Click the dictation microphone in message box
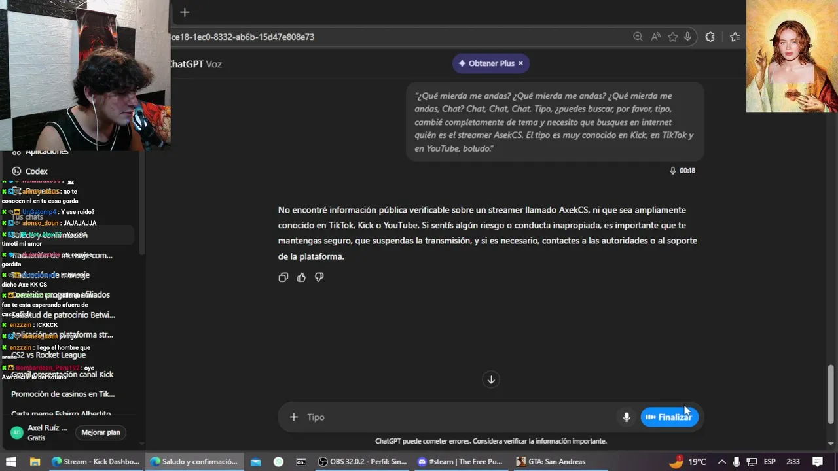The image size is (838, 471). [627, 417]
